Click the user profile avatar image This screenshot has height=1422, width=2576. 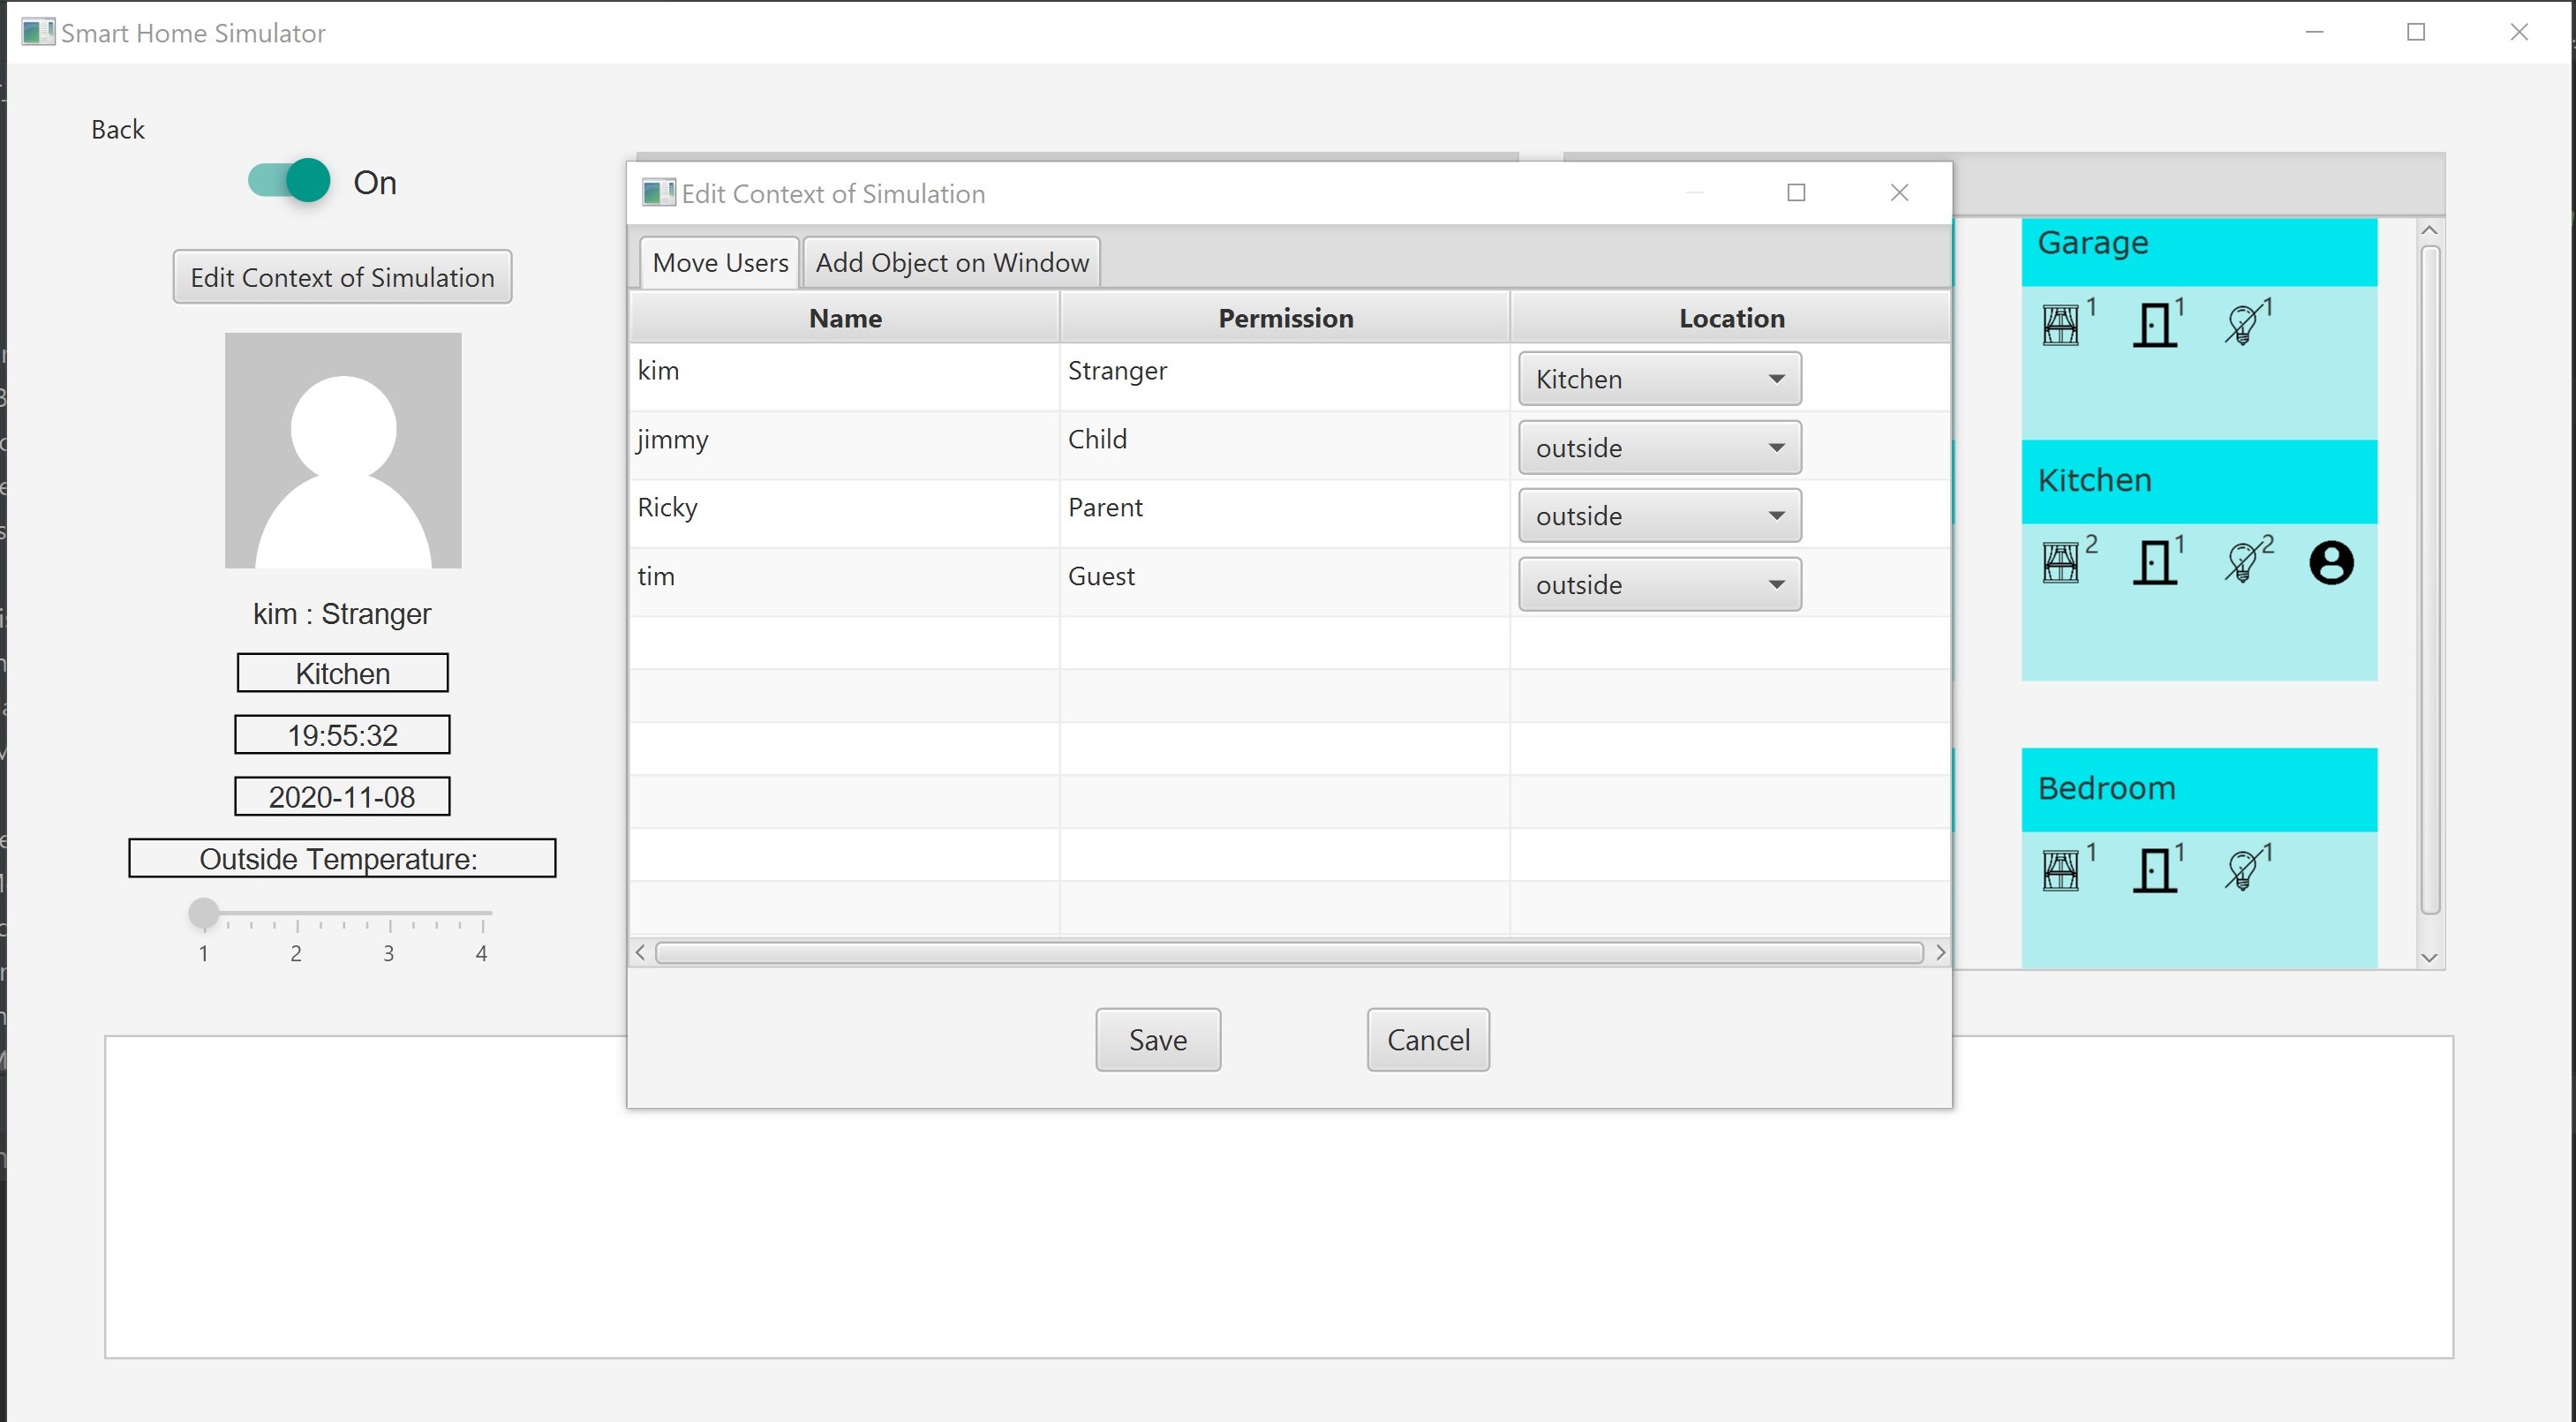pos(343,451)
